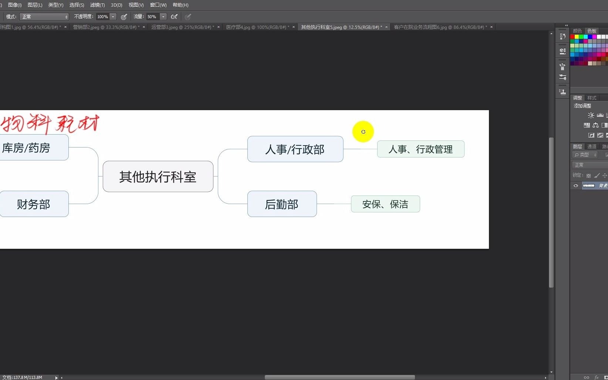The image size is (608, 380).
Task: Open the brush Mode dropdown (正常)
Action: (x=44, y=17)
